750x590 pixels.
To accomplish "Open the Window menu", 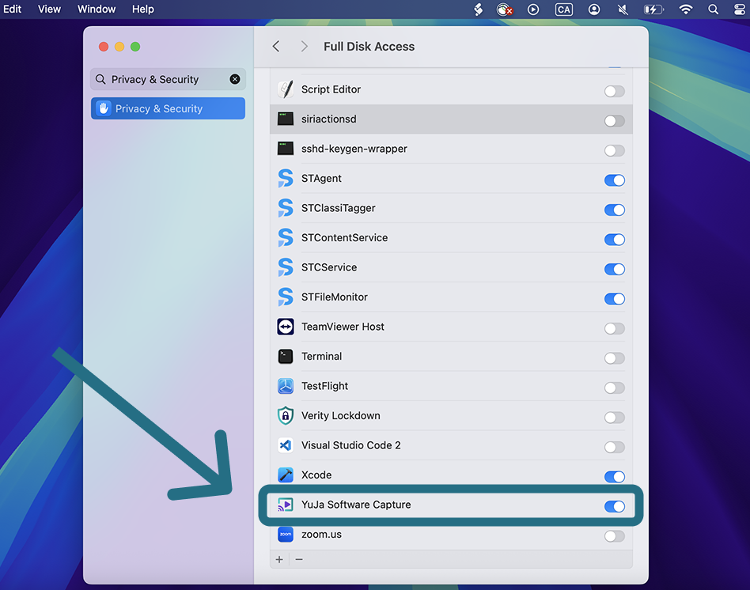I will click(x=97, y=9).
